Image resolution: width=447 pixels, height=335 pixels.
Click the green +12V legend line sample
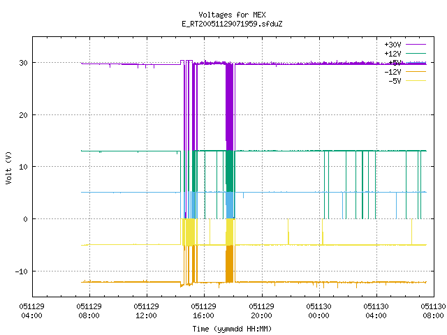[416, 54]
